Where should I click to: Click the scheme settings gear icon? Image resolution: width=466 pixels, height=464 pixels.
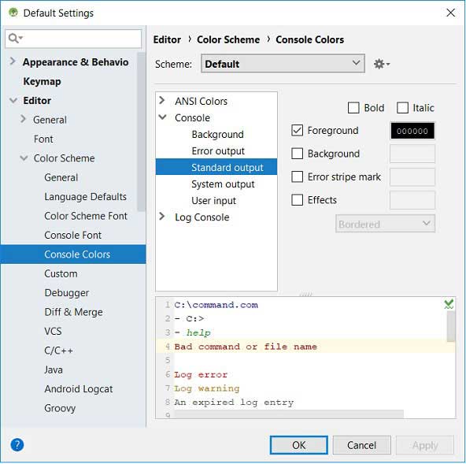pos(382,64)
